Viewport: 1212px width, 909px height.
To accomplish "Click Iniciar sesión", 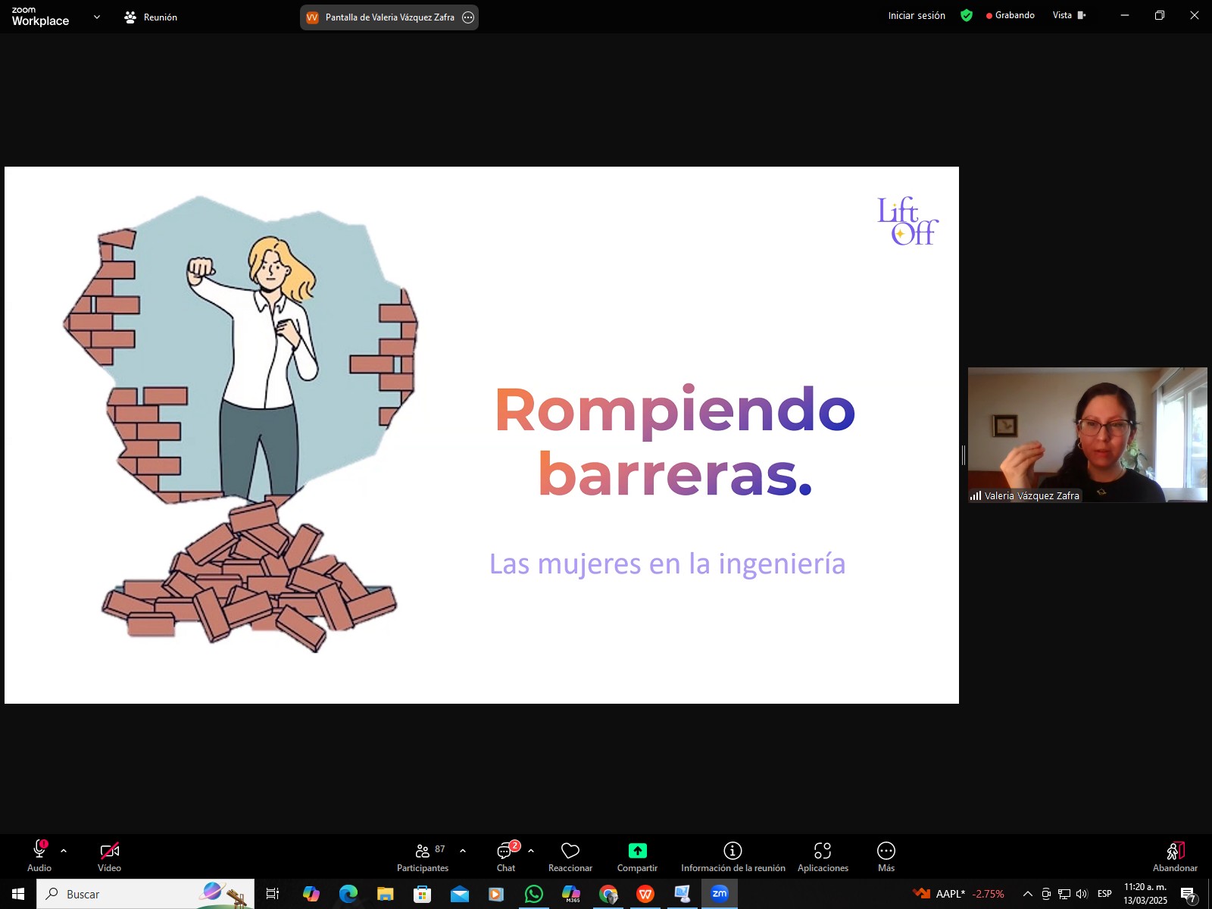I will pyautogui.click(x=917, y=15).
